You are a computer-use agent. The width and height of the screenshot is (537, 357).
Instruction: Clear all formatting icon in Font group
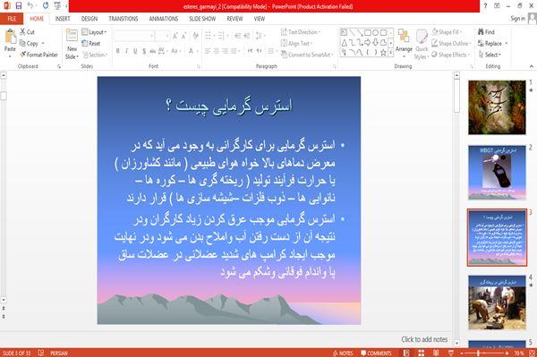(x=195, y=36)
